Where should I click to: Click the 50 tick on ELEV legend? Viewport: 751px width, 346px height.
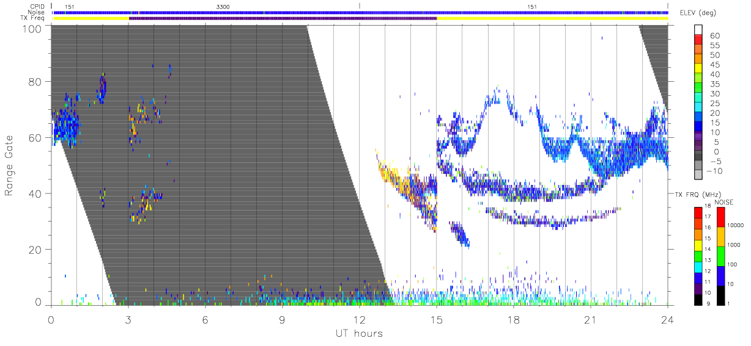pos(715,56)
